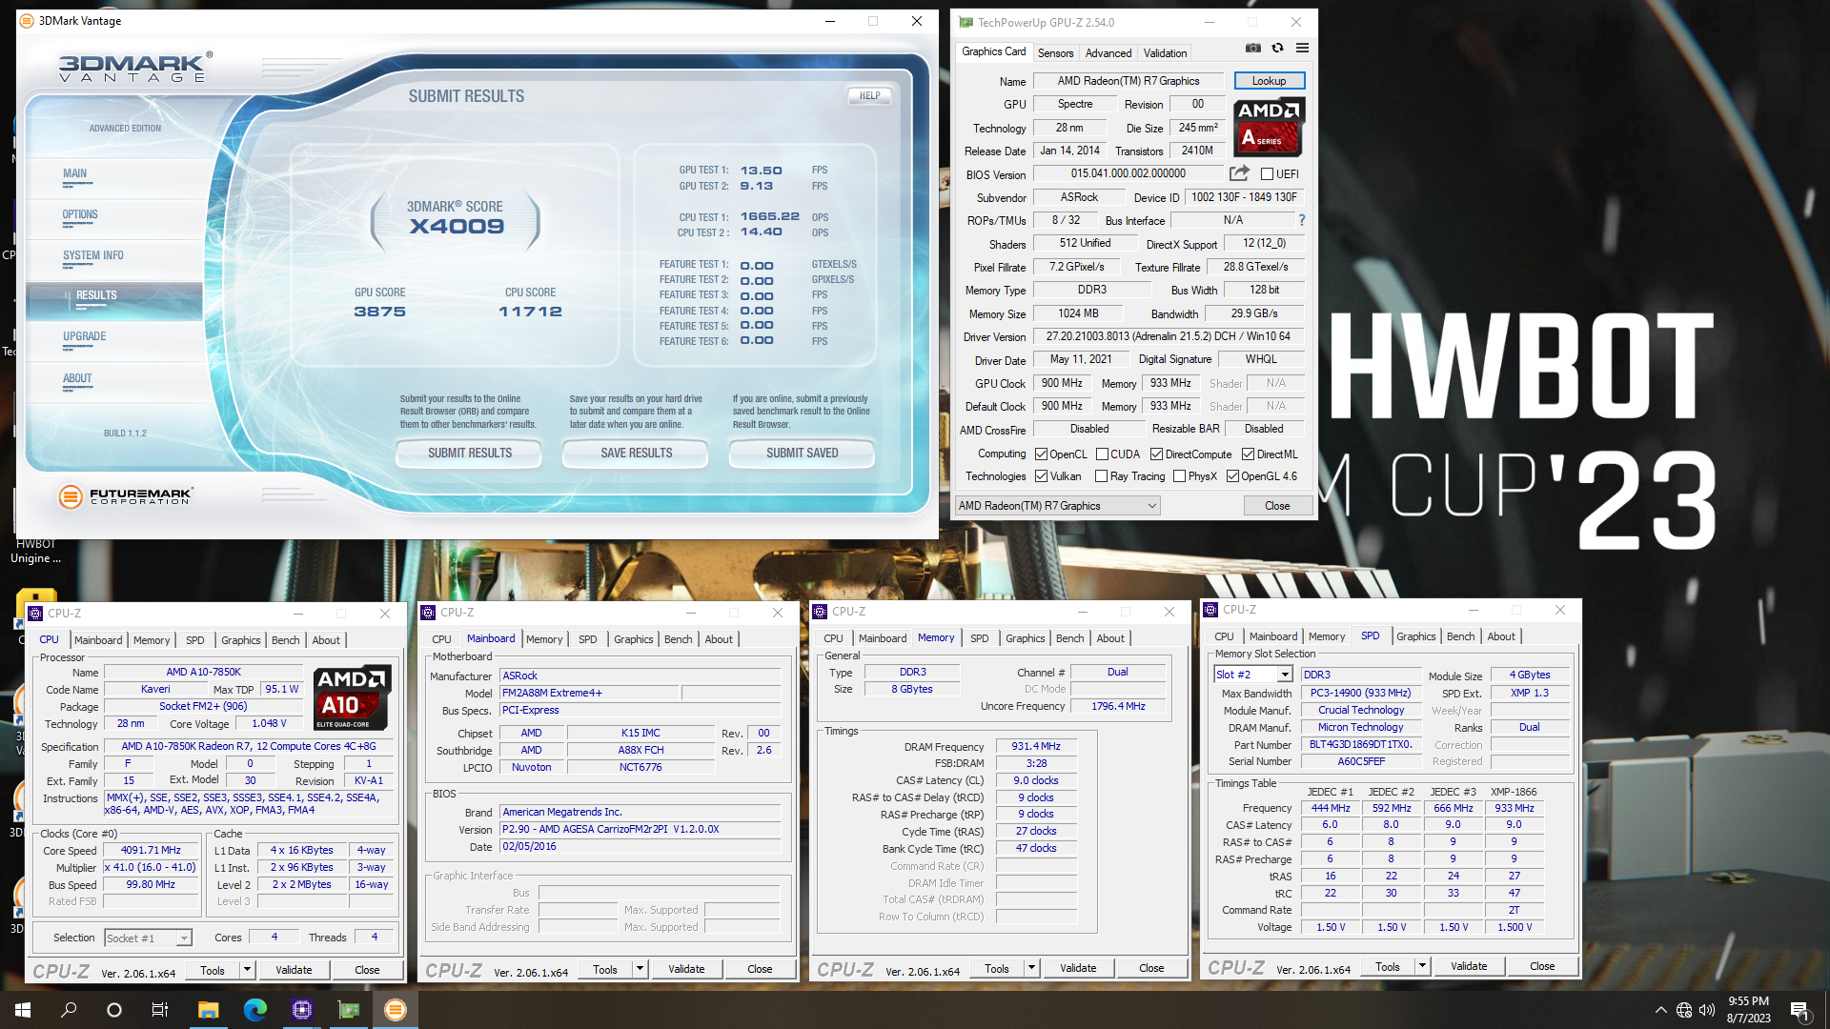The image size is (1830, 1029).
Task: Toggle the DirectCompute checkbox
Action: click(x=1156, y=454)
